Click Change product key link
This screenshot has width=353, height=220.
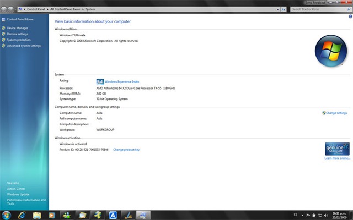pyautogui.click(x=126, y=150)
